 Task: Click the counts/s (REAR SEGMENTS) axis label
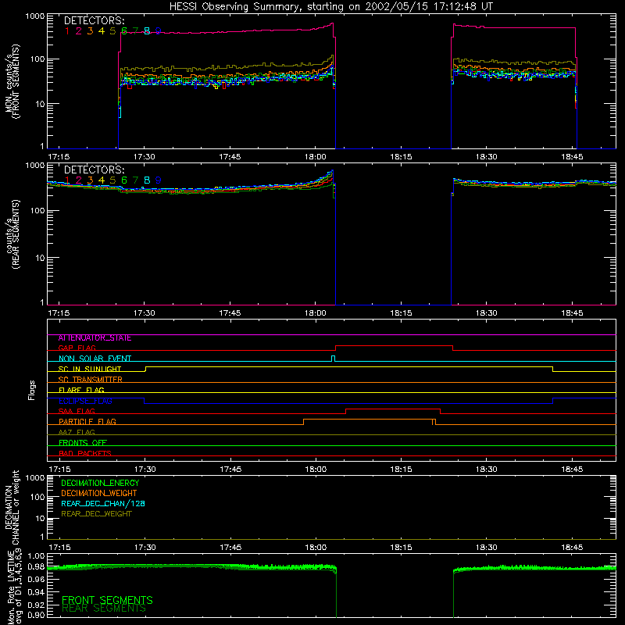pos(12,234)
